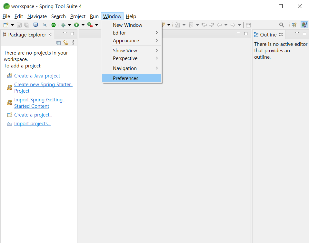Click Collapse All in Package Explorer
The width and height of the screenshot is (309, 243).
(58, 43)
